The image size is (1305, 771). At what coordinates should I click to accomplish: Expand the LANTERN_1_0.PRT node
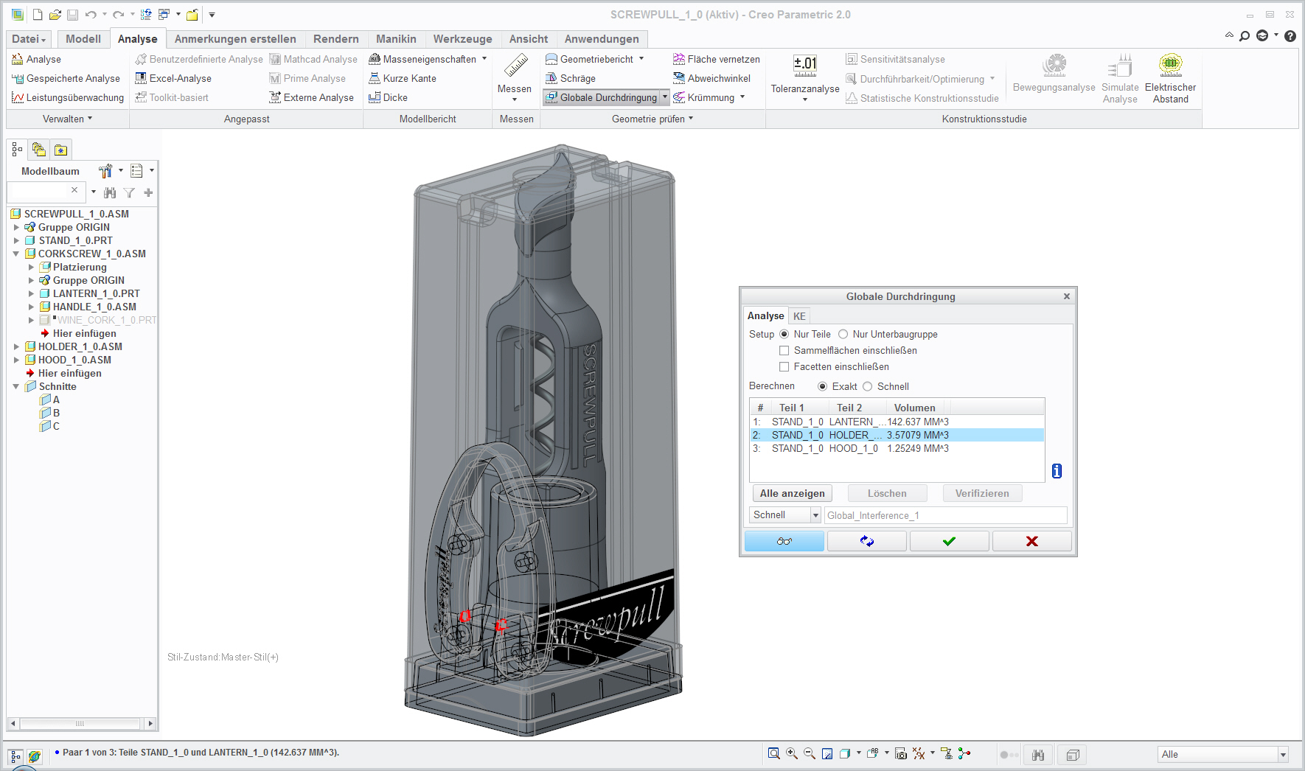click(31, 293)
